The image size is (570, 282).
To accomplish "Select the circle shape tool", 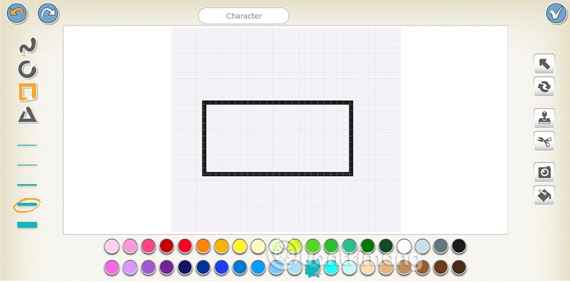I will point(27,70).
